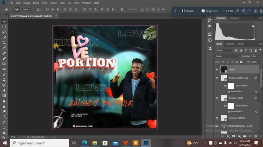
Task: Switch to the Paths tab
Action: click(x=241, y=44)
